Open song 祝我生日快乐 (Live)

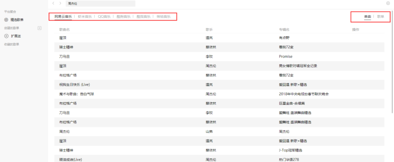(74, 84)
